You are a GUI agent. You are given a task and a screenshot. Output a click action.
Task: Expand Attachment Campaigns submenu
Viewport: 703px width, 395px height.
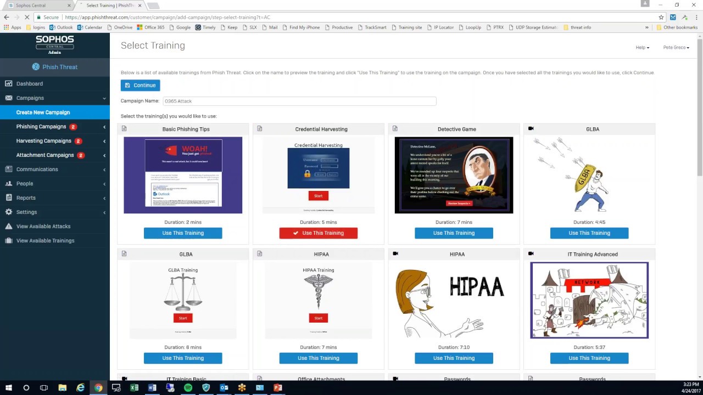coord(55,155)
